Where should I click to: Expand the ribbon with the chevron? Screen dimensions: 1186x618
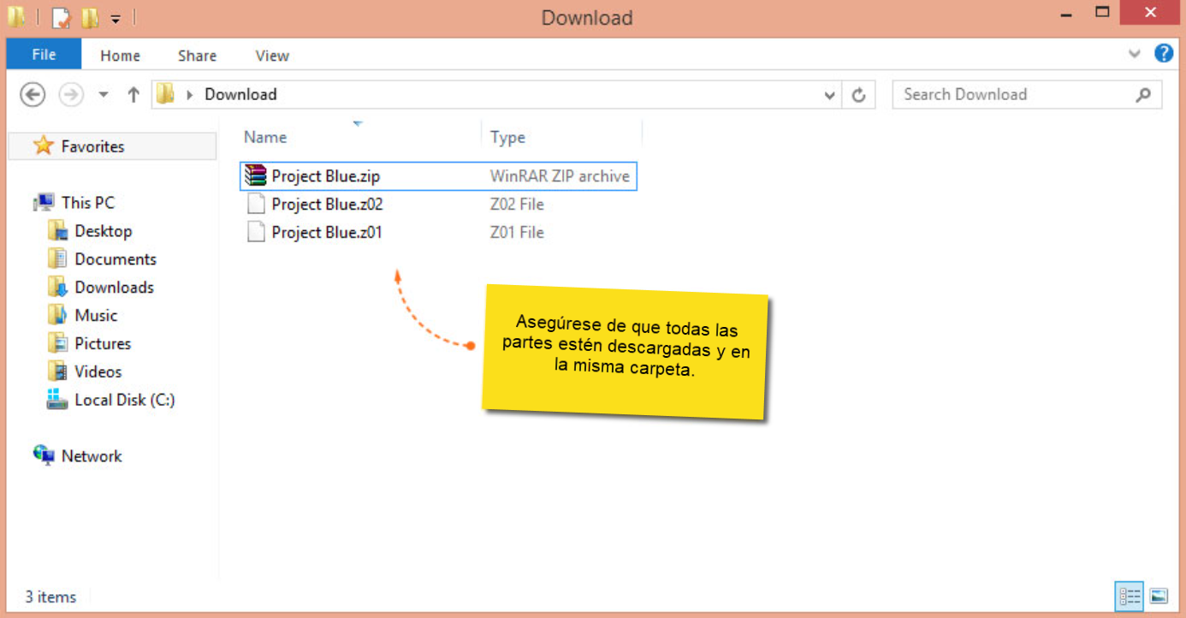coord(1135,53)
